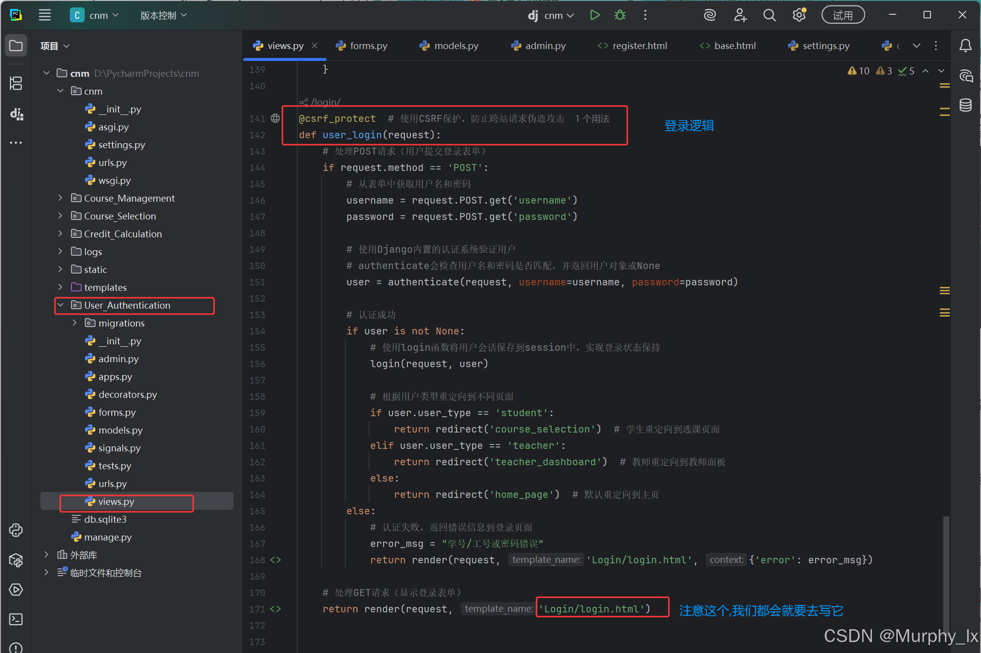
Task: Open the Project tool window folder icon
Action: click(x=16, y=46)
